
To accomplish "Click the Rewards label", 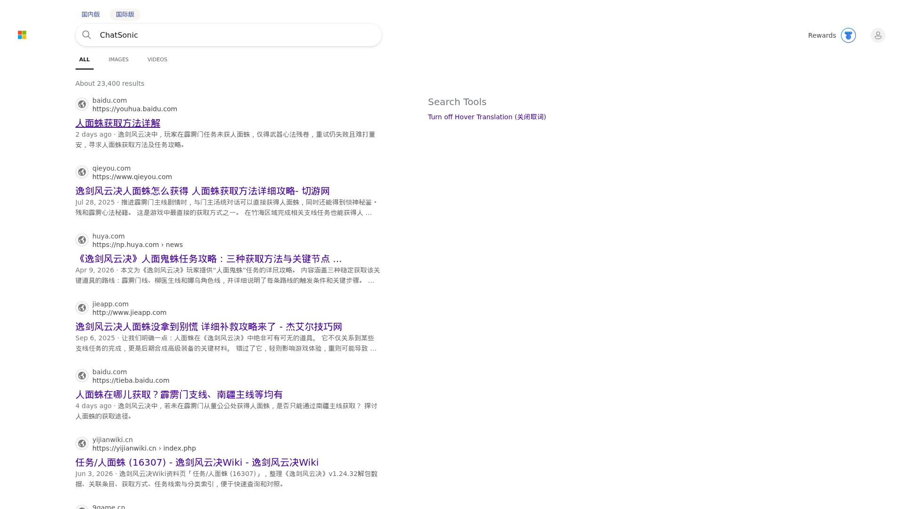I will (x=822, y=35).
